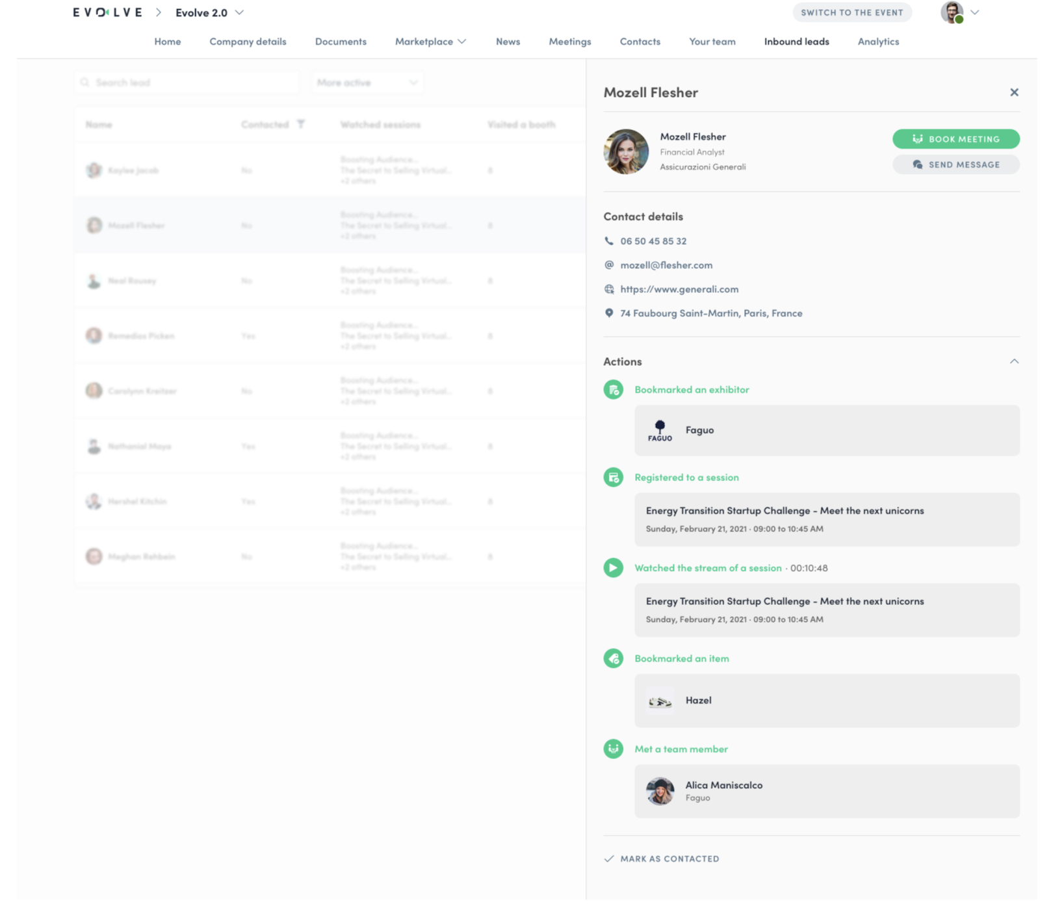Screen dimensions: 1040x915
Task: Expand the Marketplace menu dropdown
Action: point(430,42)
